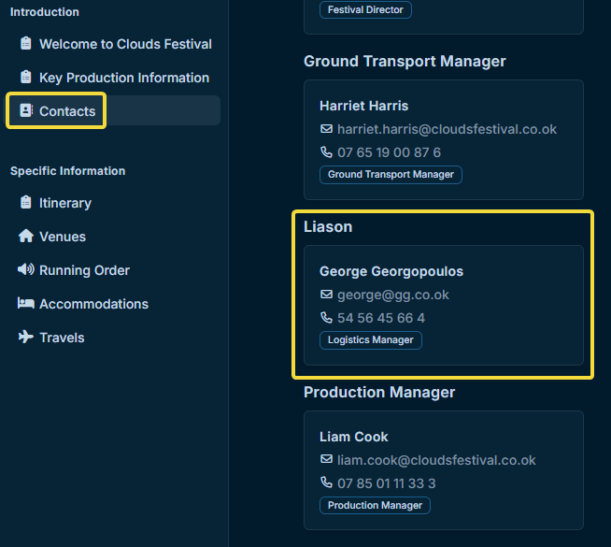
Task: Click the Logistics Manager tag
Action: (370, 340)
